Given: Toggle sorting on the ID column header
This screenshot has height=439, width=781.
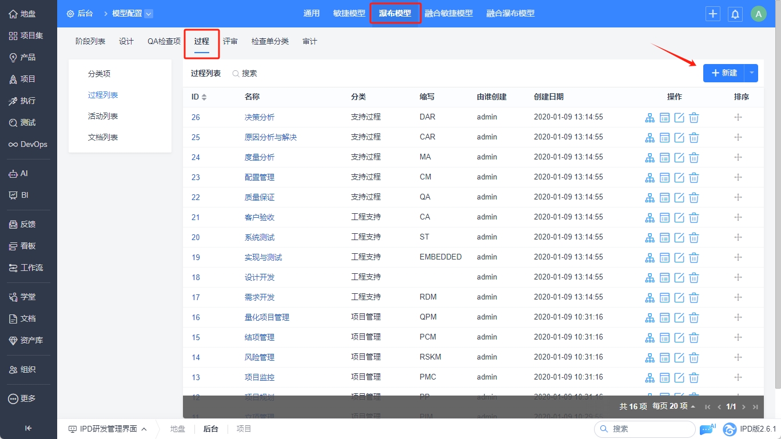Looking at the screenshot, I should [199, 97].
